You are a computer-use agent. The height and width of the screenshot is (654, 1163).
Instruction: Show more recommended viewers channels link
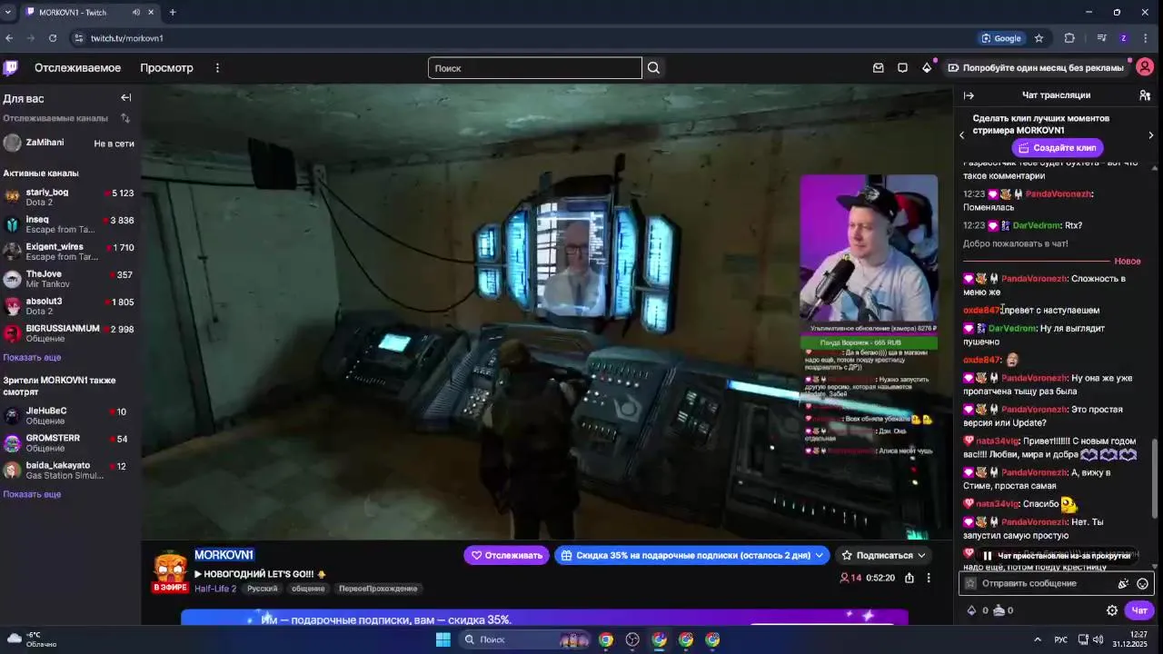(x=32, y=494)
